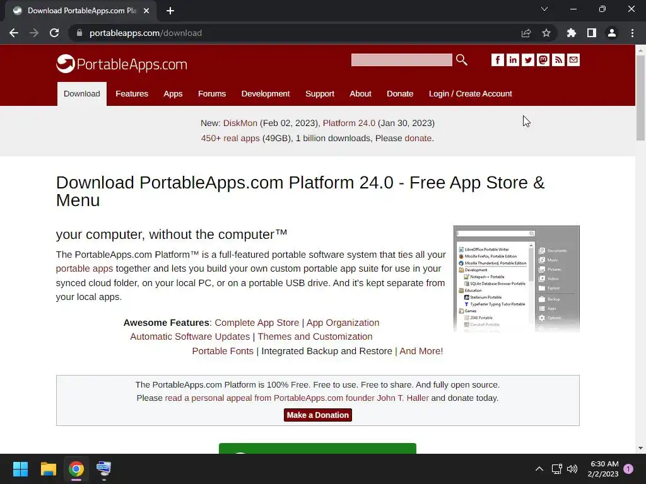Share this page icon in address bar
646x484 pixels.
click(x=526, y=33)
